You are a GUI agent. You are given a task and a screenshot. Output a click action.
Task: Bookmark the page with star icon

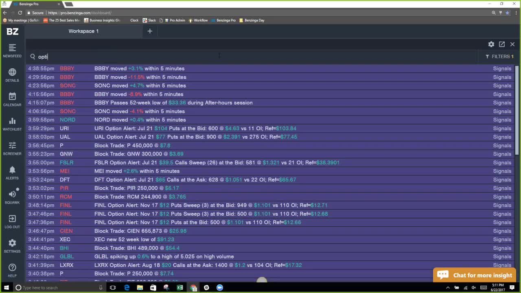pyautogui.click(x=507, y=13)
